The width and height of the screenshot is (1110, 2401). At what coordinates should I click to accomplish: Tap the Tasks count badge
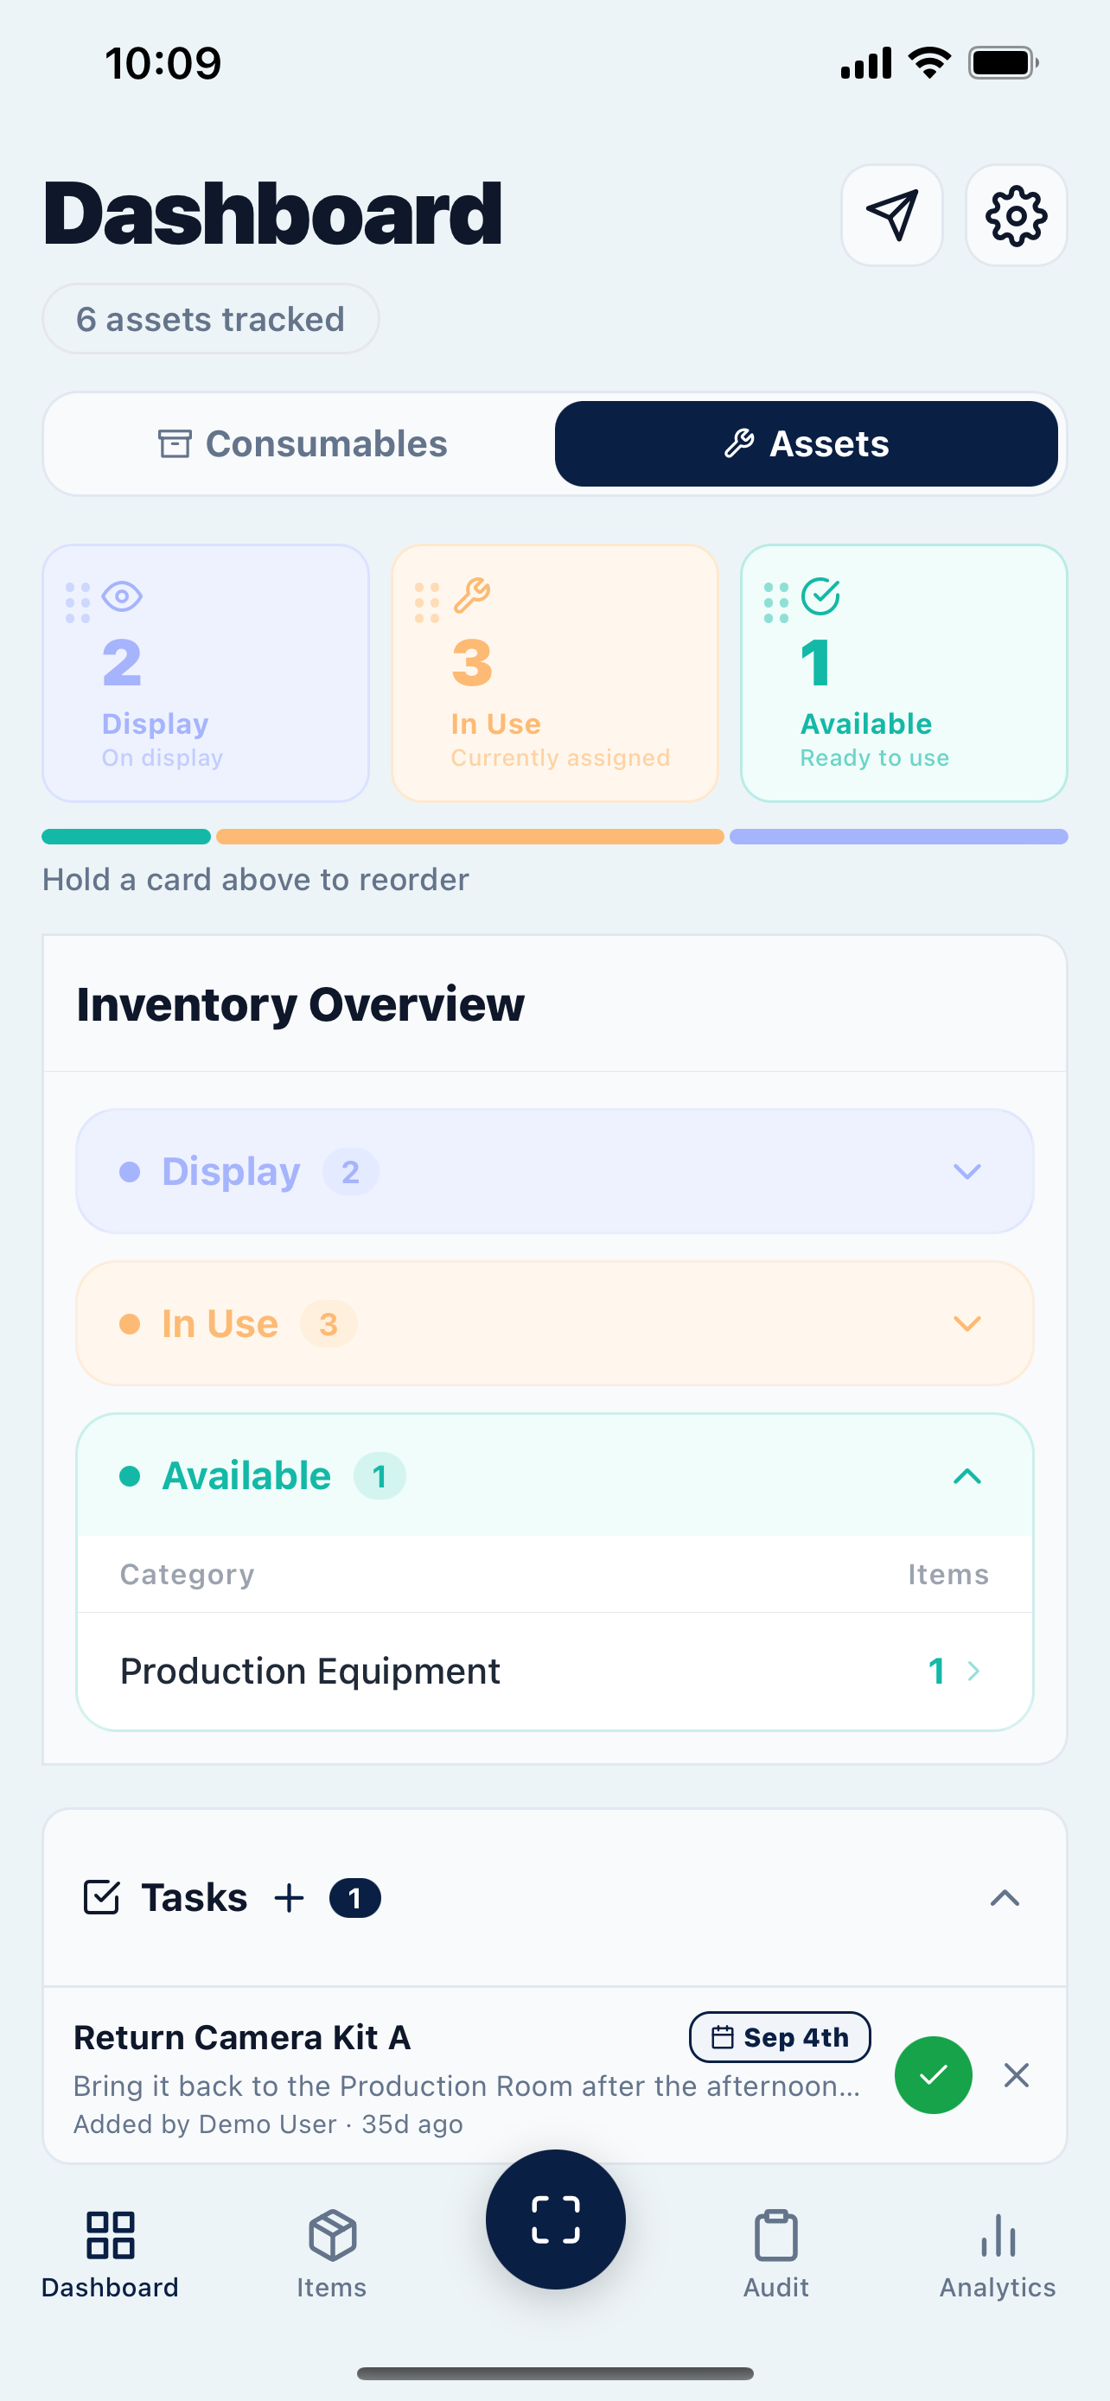pos(355,1898)
